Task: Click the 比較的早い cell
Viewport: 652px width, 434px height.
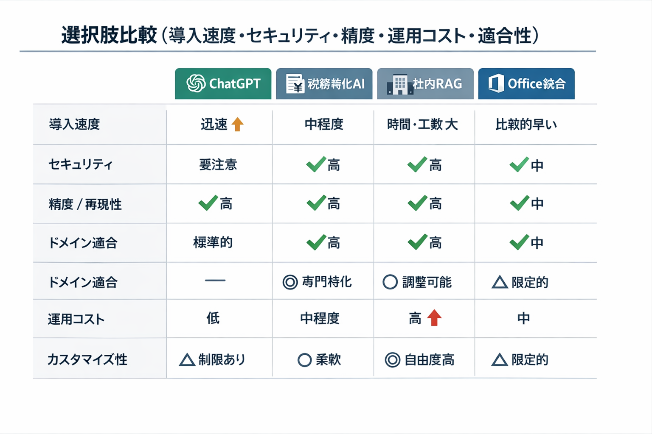Action: [526, 124]
